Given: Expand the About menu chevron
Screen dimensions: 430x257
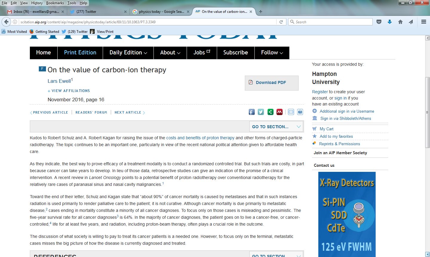Looking at the screenshot, I should 179,53.
